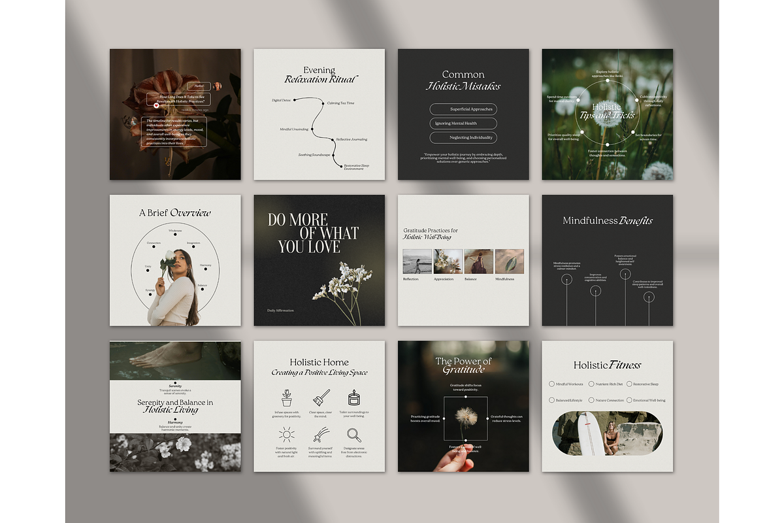The height and width of the screenshot is (523, 784).
Task: Open the Mindfulness leaf photo thumbnail
Action: point(509,261)
